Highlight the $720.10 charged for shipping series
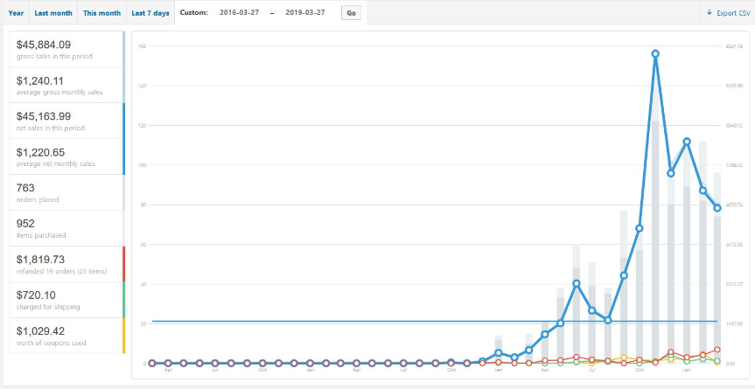The image size is (755, 389). tap(65, 300)
